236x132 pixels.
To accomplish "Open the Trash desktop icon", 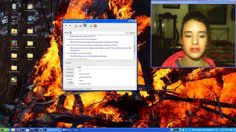I will 14,7.
